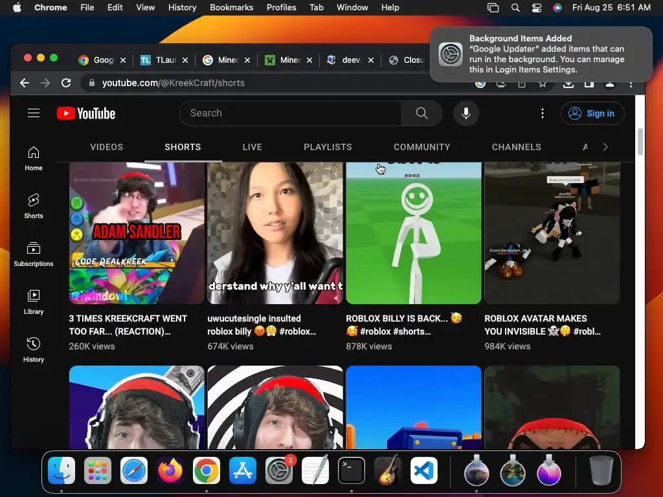Play the ADAM SANDLER short thumbnail
The height and width of the screenshot is (497, 663).
point(137,233)
